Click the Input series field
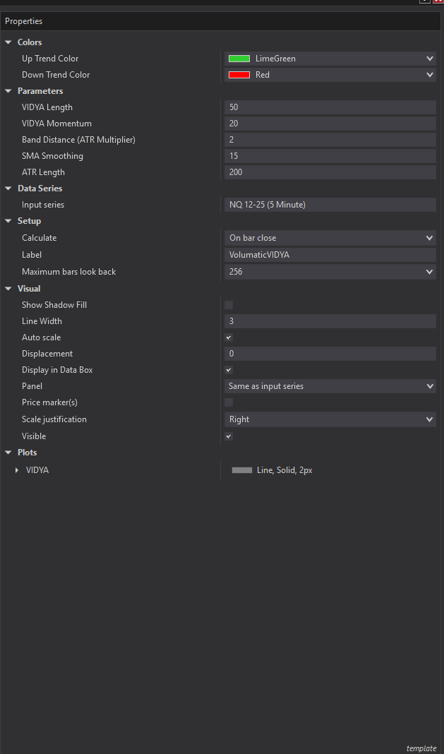 [330, 205]
